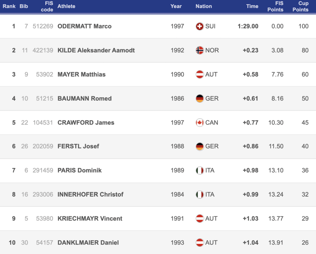Open athlete ODERMATT Marco
Screen dimensions: 316x254
(x=85, y=26)
